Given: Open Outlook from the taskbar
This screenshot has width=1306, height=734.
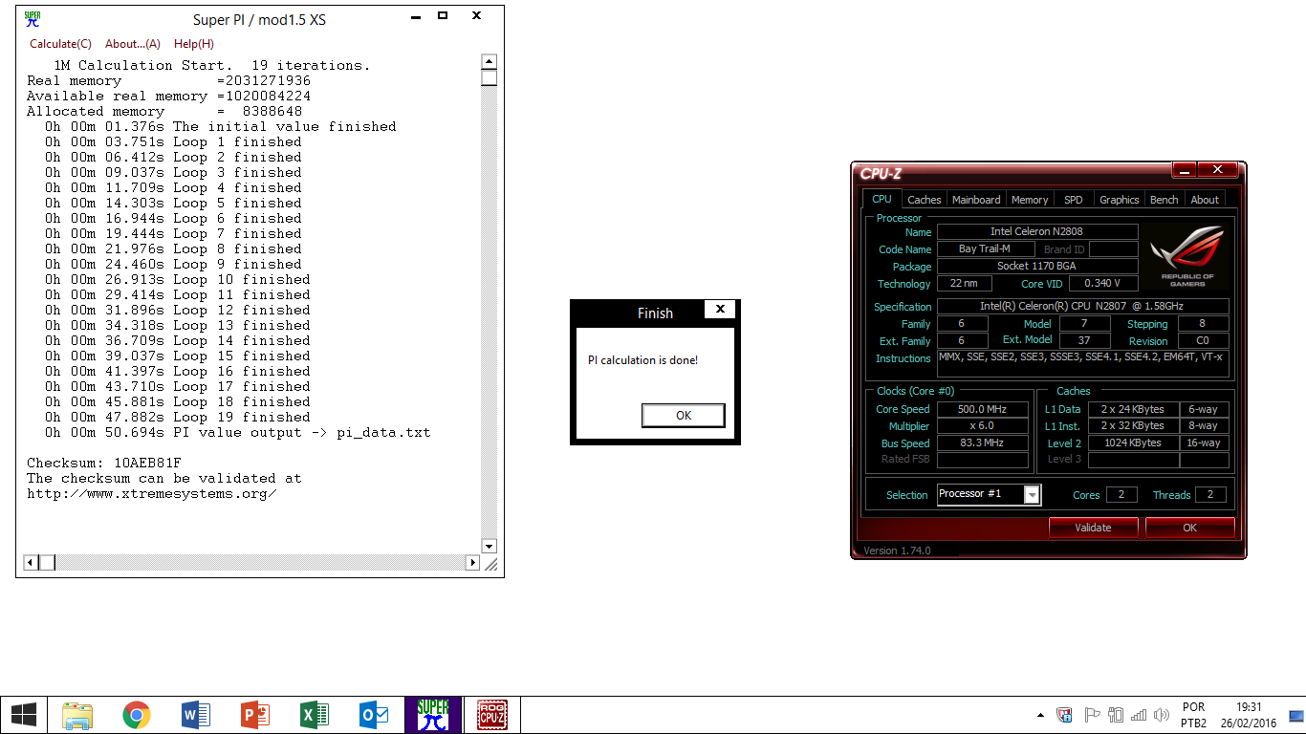Looking at the screenshot, I should [x=373, y=715].
